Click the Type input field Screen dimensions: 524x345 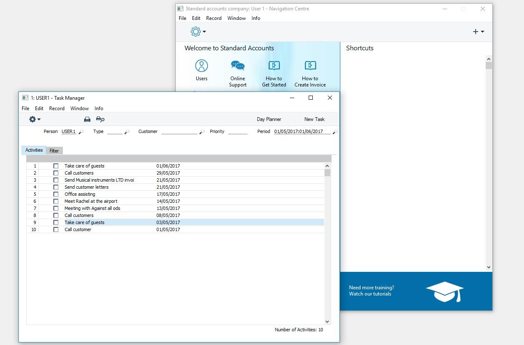coord(115,131)
